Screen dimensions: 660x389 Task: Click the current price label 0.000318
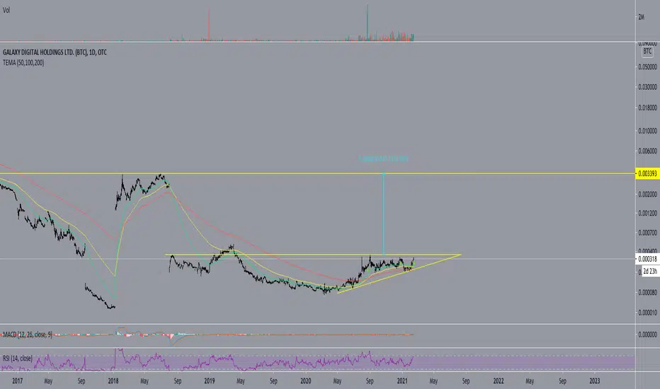click(647, 259)
